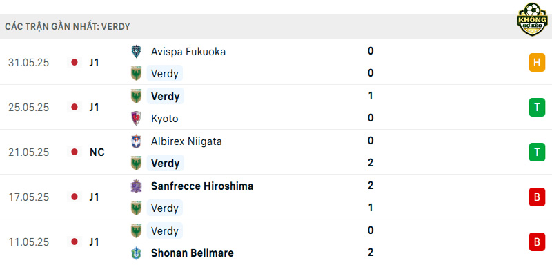
Task: Click the Shonan Bellmare club crest
Action: (x=136, y=253)
